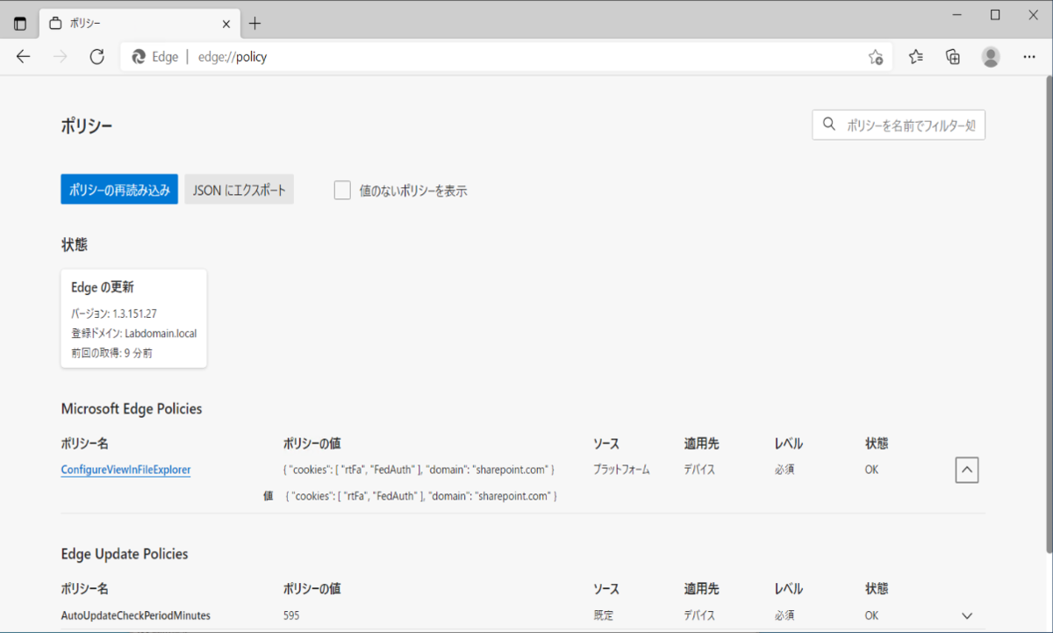1053x633 pixels.
Task: Click バージョン: 1.3.151.27 text
Action: pyautogui.click(x=114, y=313)
